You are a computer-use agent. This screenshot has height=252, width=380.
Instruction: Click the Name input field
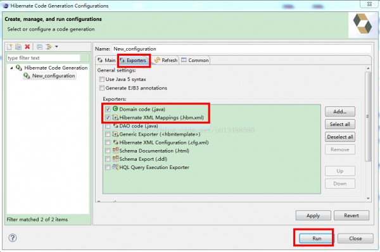coord(241,49)
